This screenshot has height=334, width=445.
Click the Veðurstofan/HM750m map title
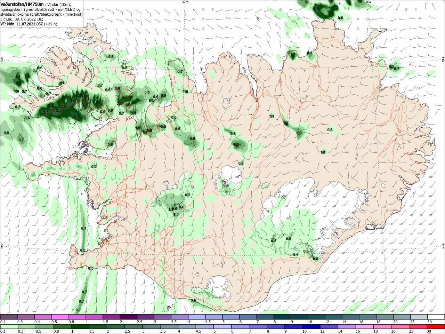point(22,4)
